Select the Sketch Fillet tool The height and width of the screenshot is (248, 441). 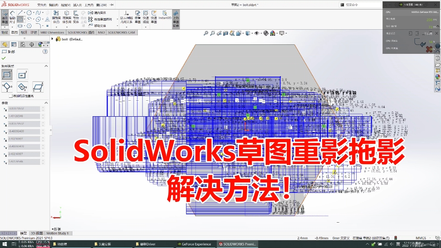[38, 26]
